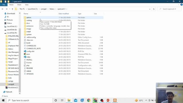Click Local Disk (F:) breadcrumb
Viewport: 183px width, 103px height.
coord(33,9)
